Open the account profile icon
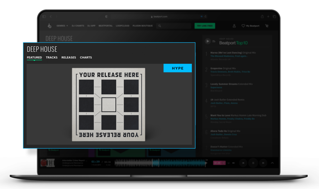 coord(234,26)
